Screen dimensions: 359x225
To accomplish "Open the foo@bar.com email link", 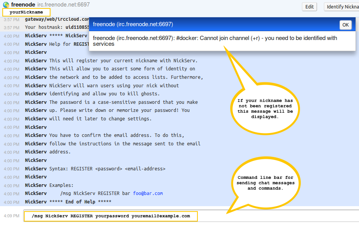I will click(148, 193).
